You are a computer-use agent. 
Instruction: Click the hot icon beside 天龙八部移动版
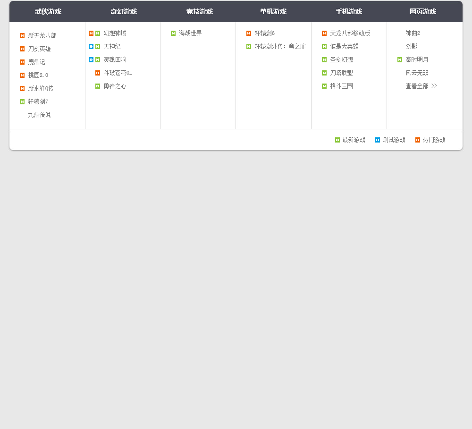(x=324, y=33)
